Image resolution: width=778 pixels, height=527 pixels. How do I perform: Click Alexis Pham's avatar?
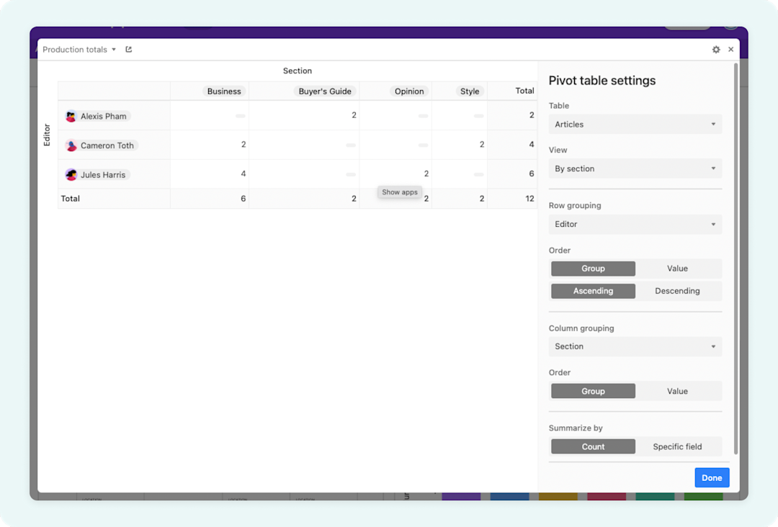pyautogui.click(x=71, y=115)
